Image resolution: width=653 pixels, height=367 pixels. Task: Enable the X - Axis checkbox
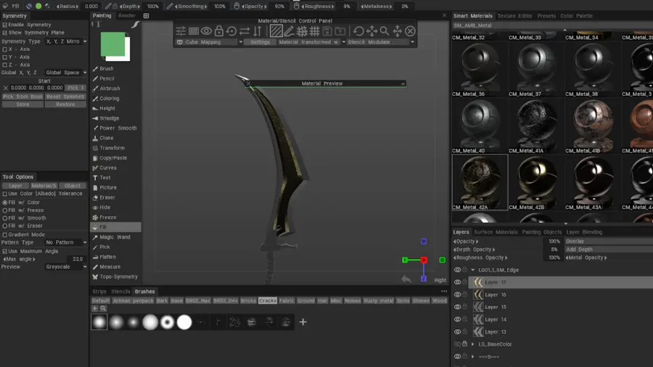5,49
